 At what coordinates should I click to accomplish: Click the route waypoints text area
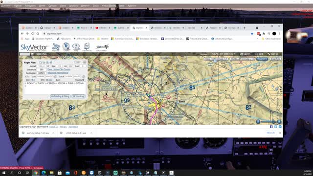pyautogui.click(x=55, y=88)
